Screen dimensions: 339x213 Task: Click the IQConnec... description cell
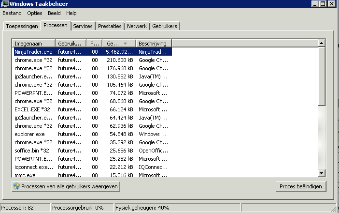153,167
